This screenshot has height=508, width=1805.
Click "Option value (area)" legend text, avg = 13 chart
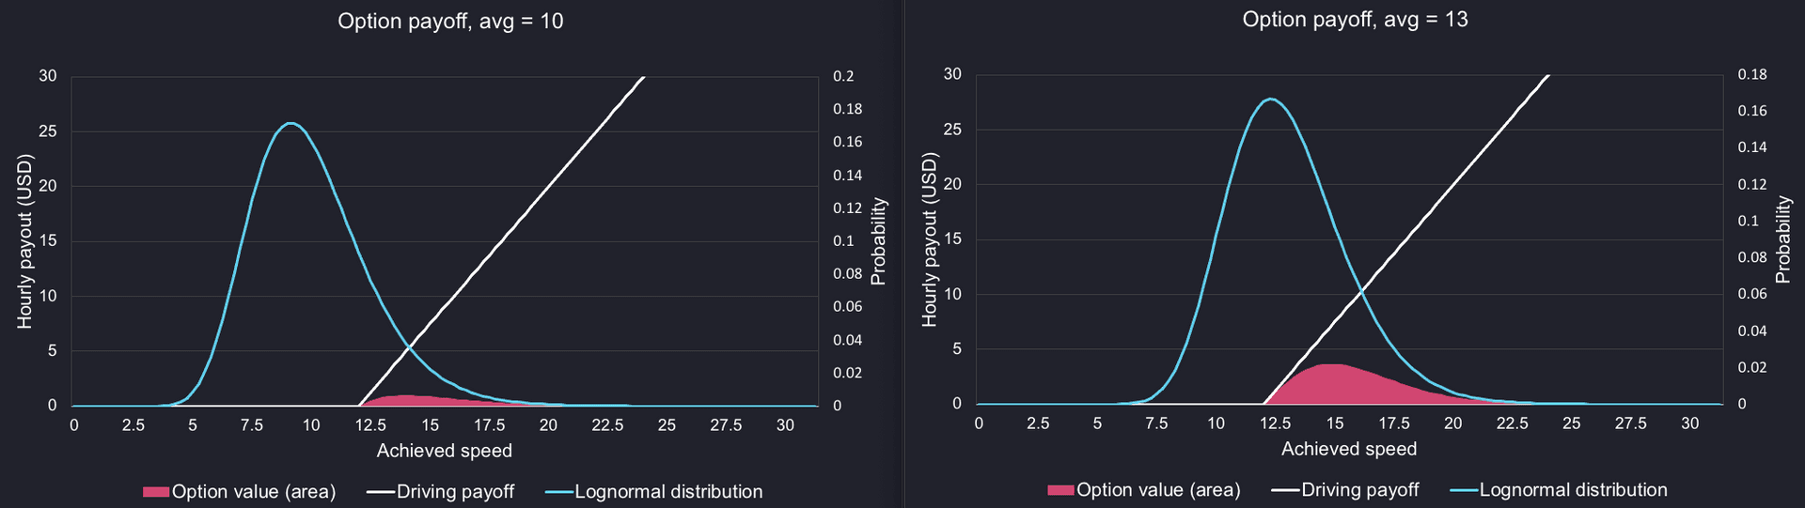point(1158,490)
